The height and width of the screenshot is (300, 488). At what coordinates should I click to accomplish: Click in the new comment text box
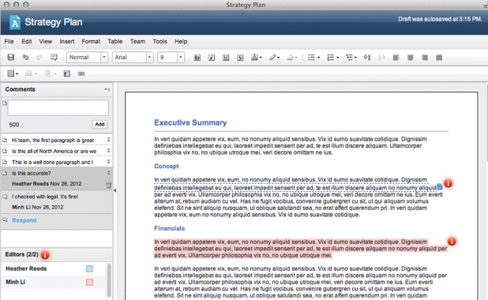(x=58, y=107)
